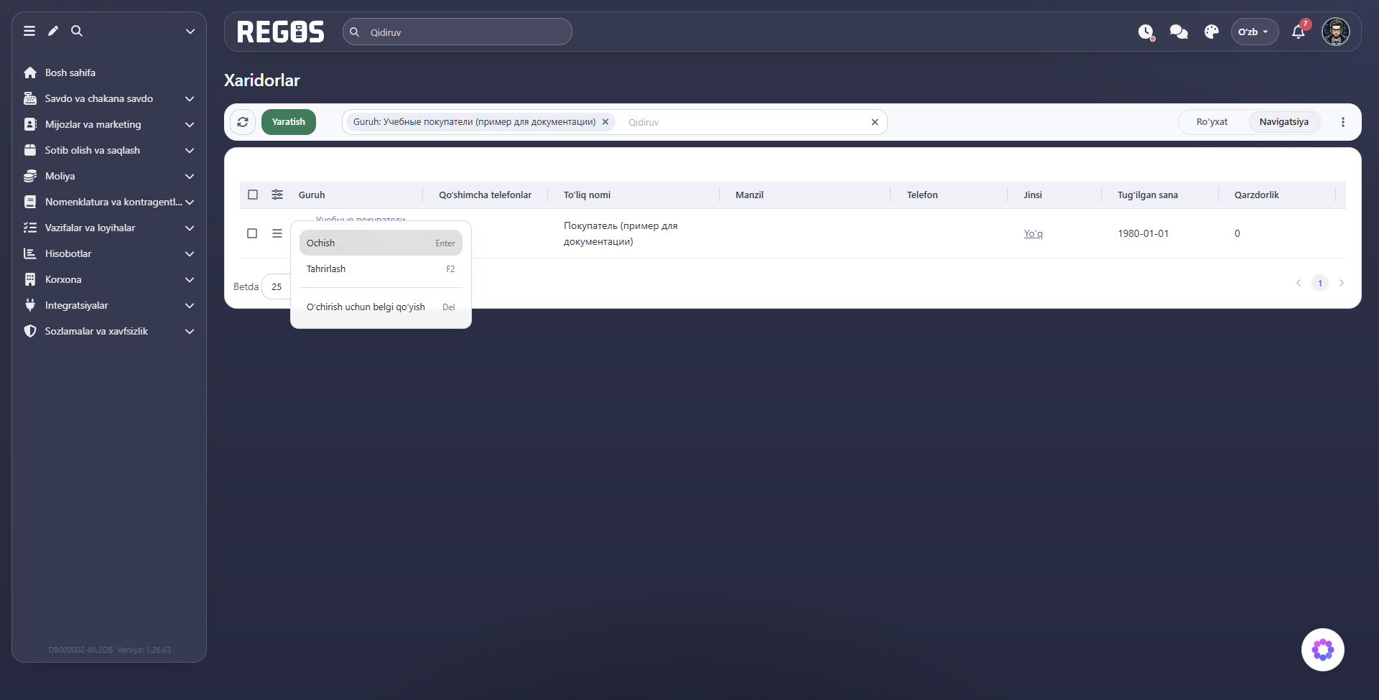This screenshot has height=700, width=1379.
Task: Open the chat messages icon
Action: (1179, 32)
